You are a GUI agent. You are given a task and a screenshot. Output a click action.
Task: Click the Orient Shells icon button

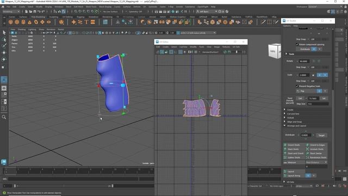(285, 145)
